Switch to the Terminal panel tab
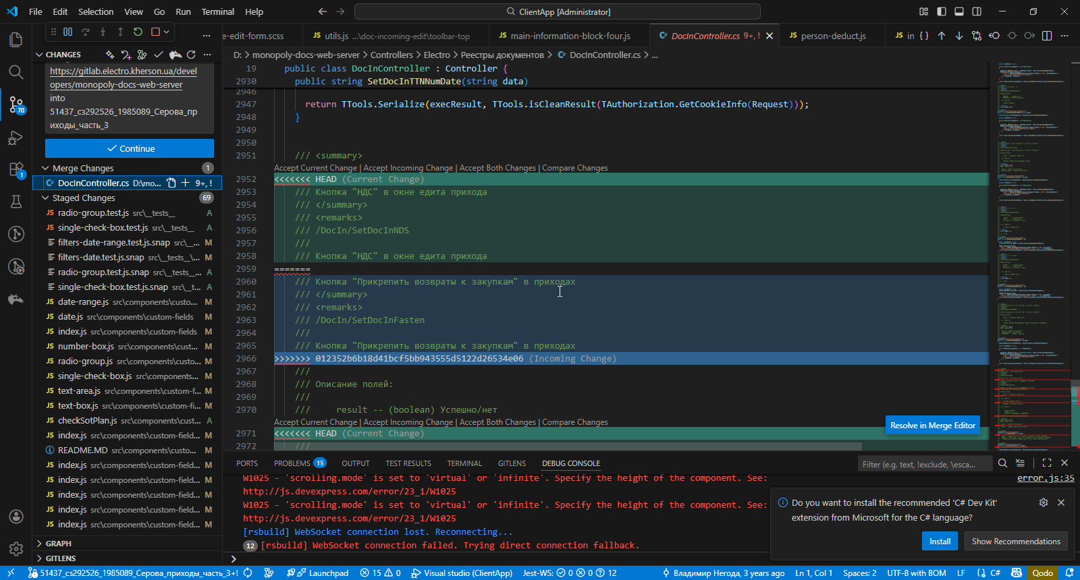This screenshot has height=580, width=1080. [x=464, y=463]
